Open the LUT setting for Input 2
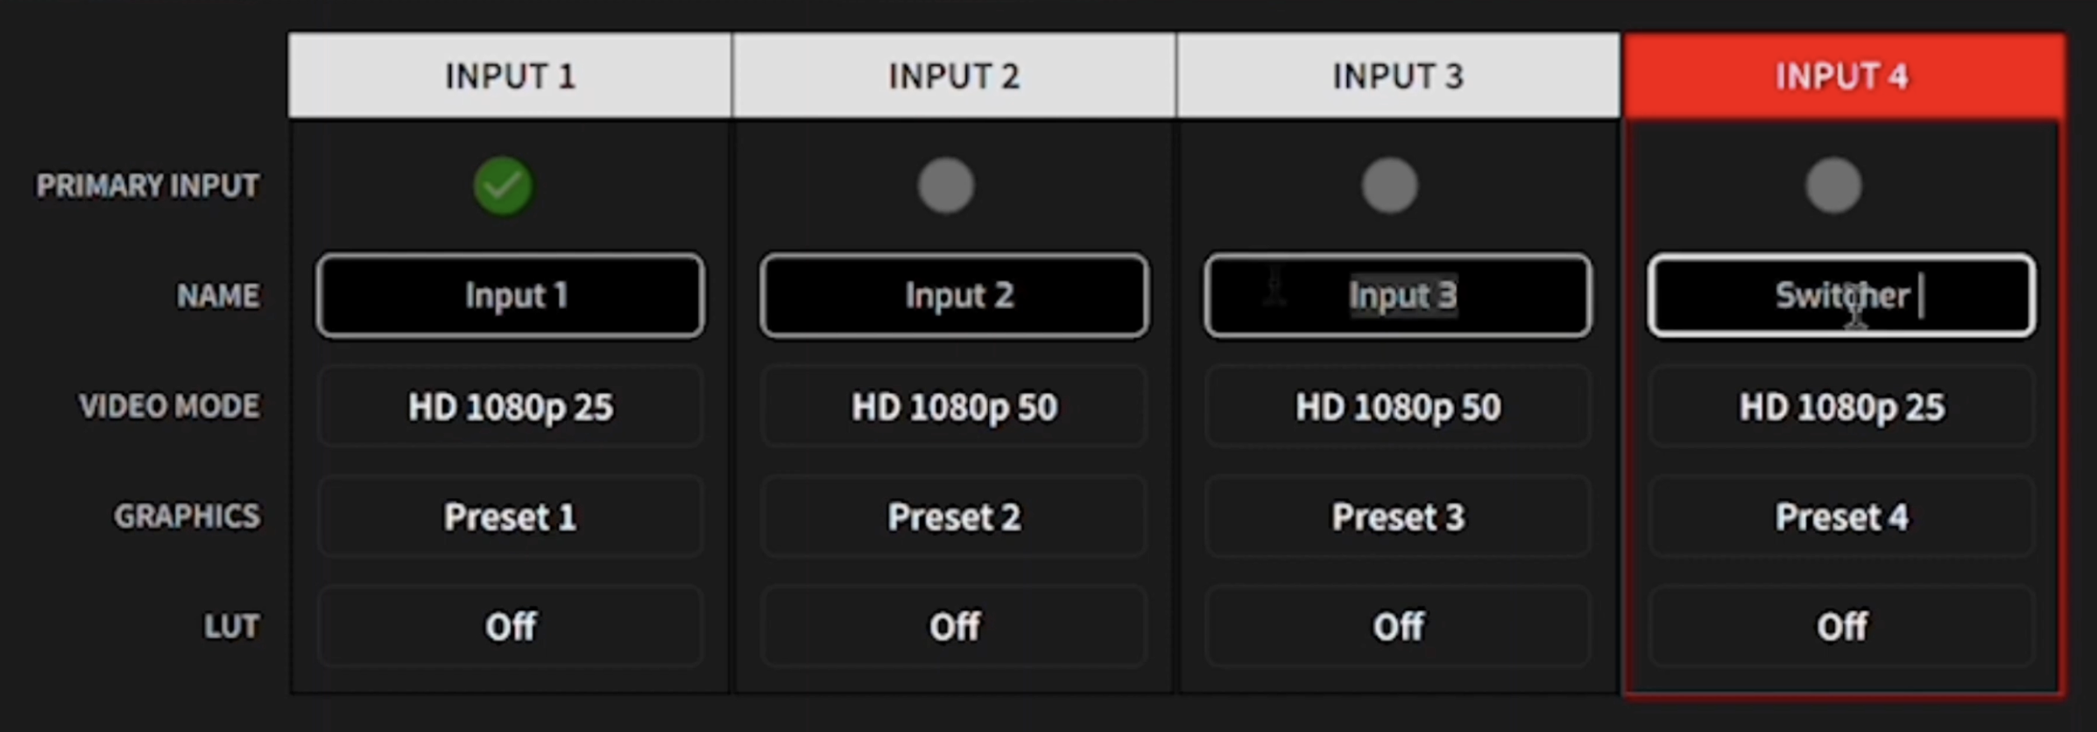Screen dimensions: 2097x732 [955, 627]
